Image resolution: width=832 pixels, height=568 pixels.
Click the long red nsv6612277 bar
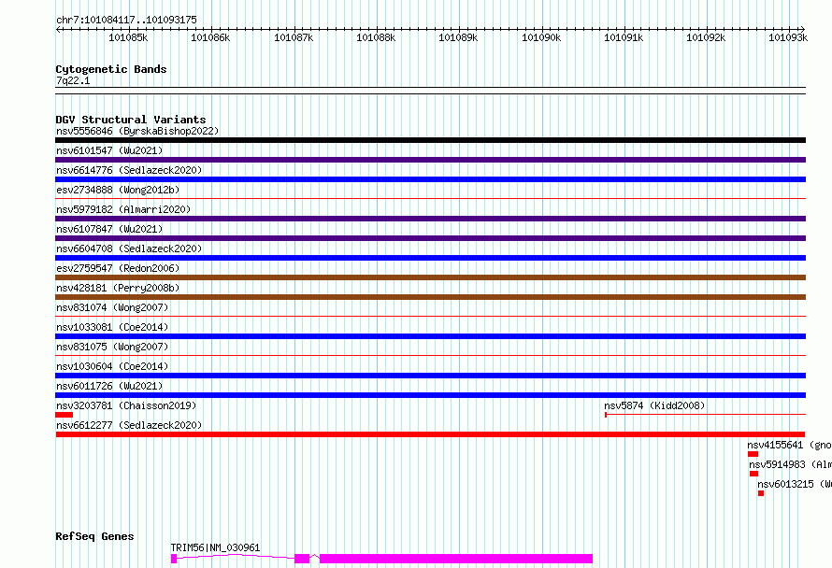(x=430, y=434)
